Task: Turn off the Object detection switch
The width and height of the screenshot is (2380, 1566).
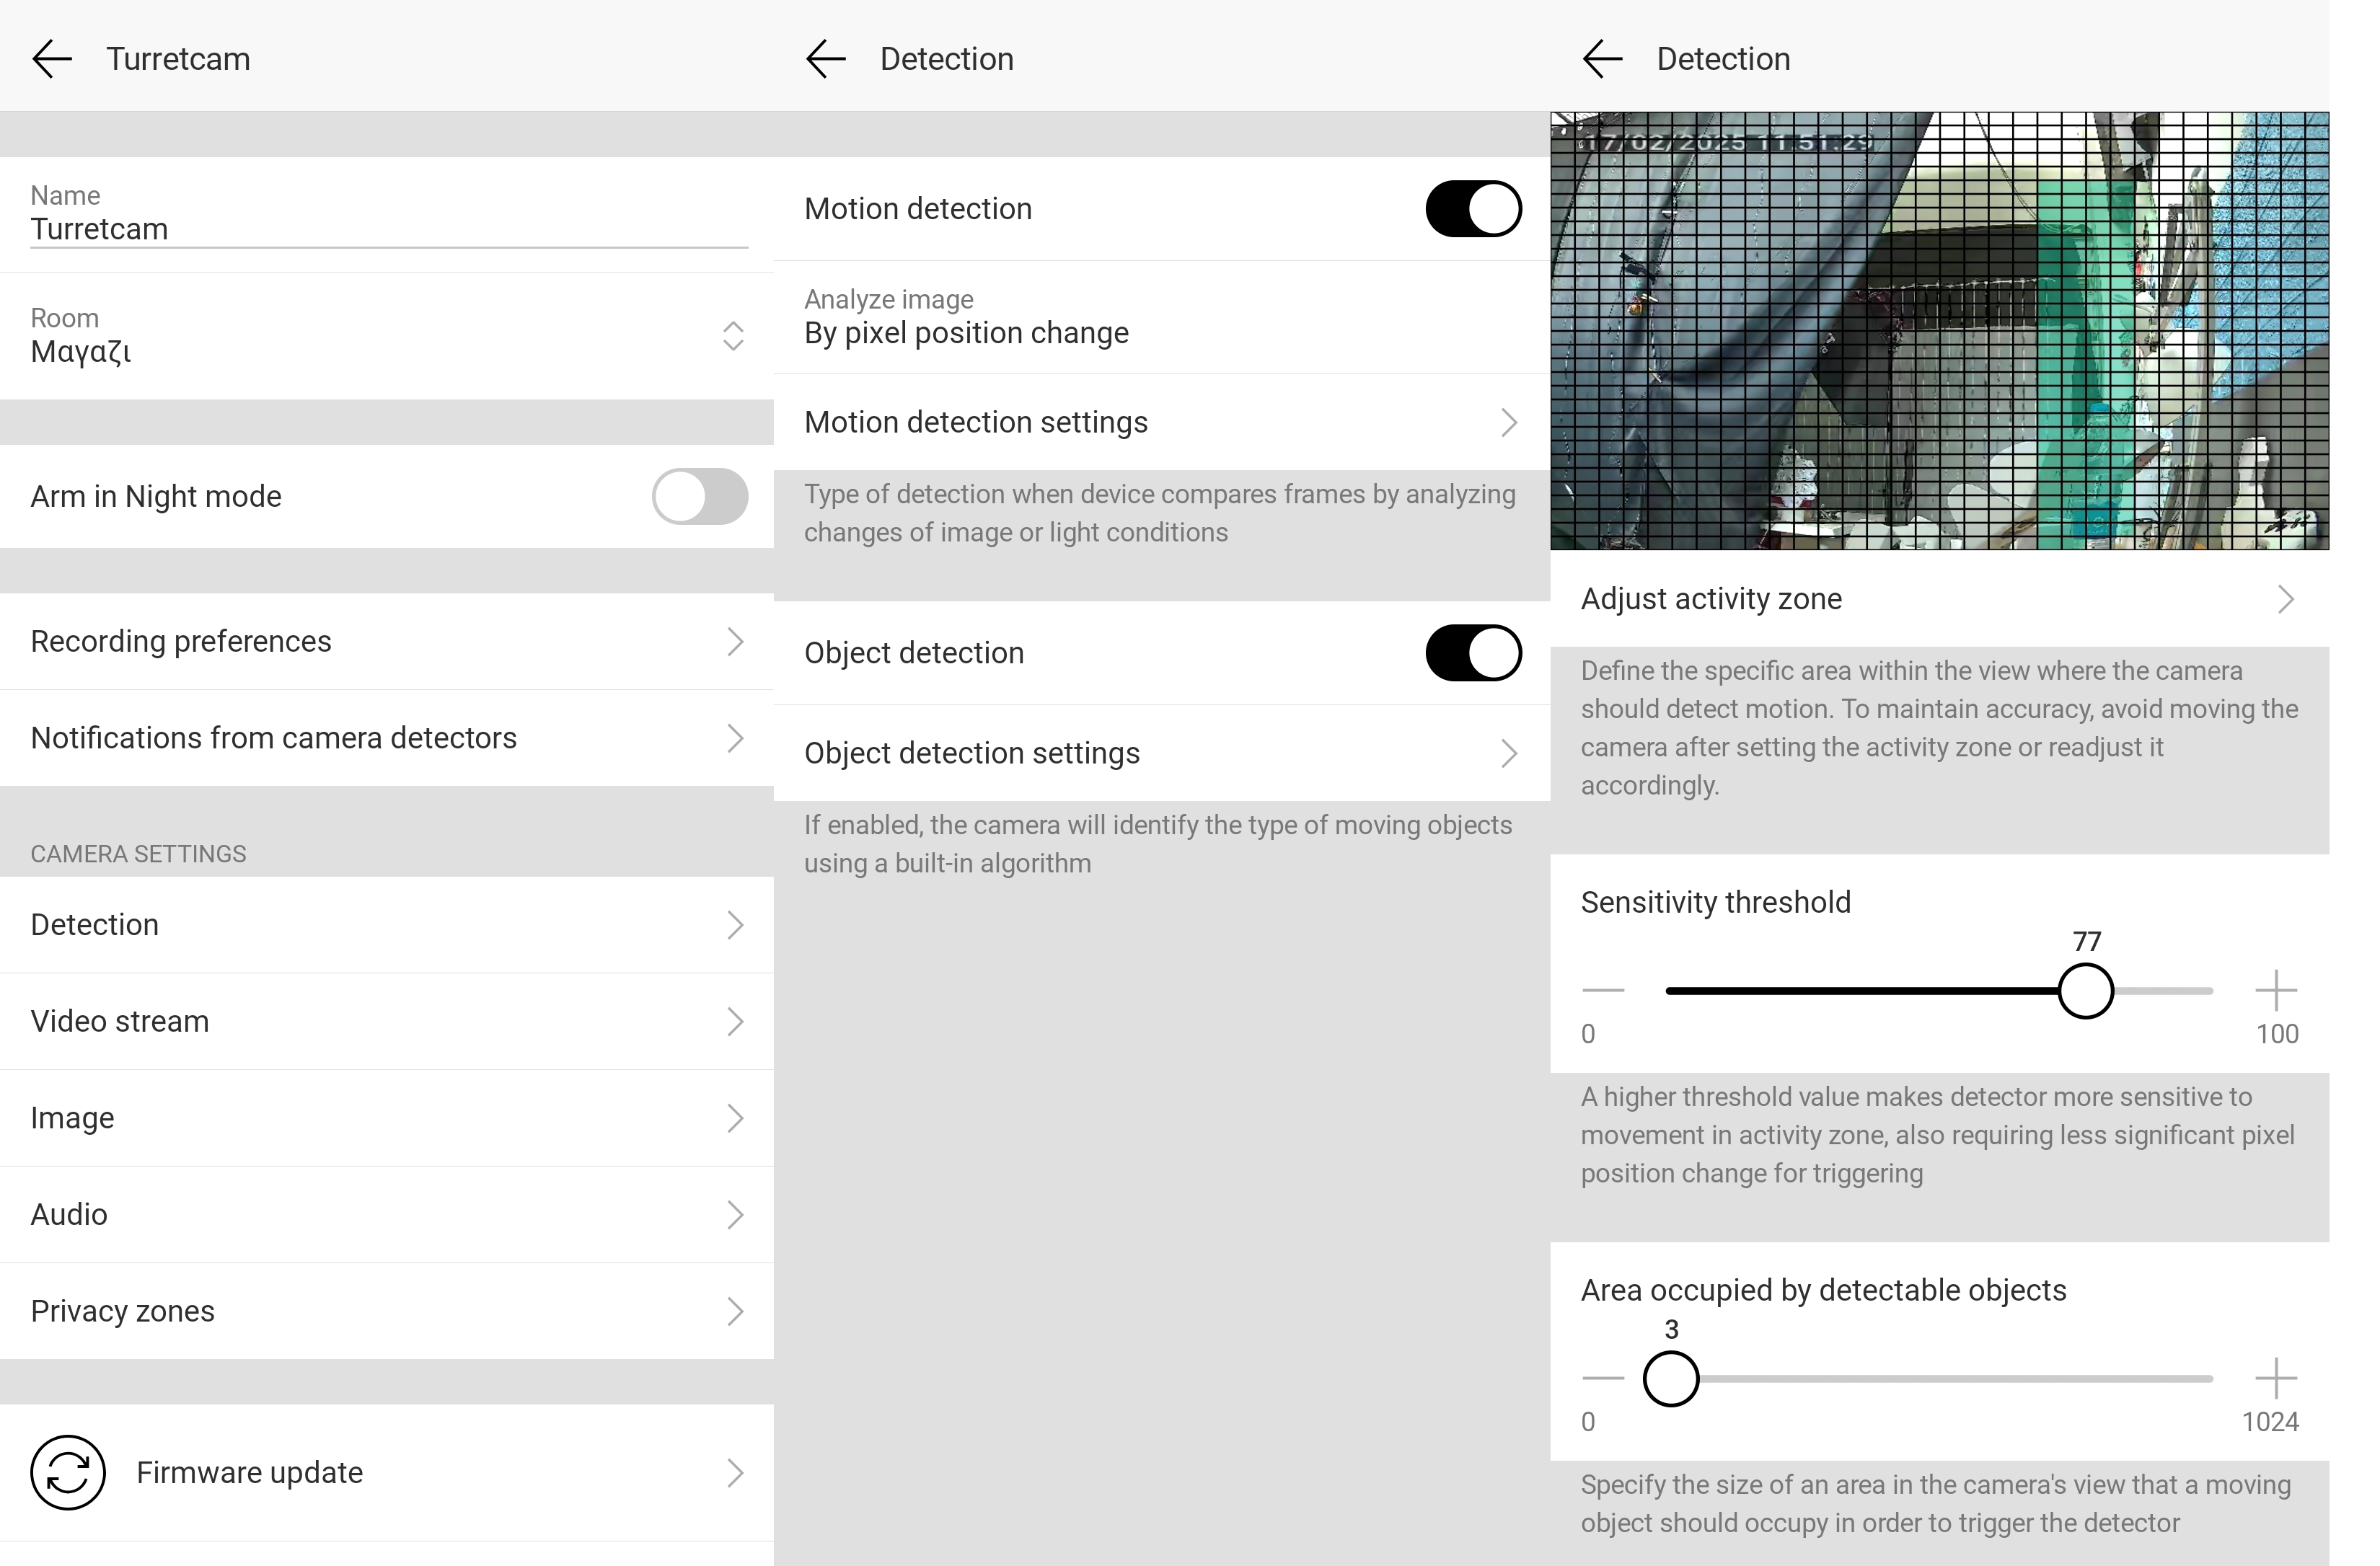Action: [x=1472, y=653]
